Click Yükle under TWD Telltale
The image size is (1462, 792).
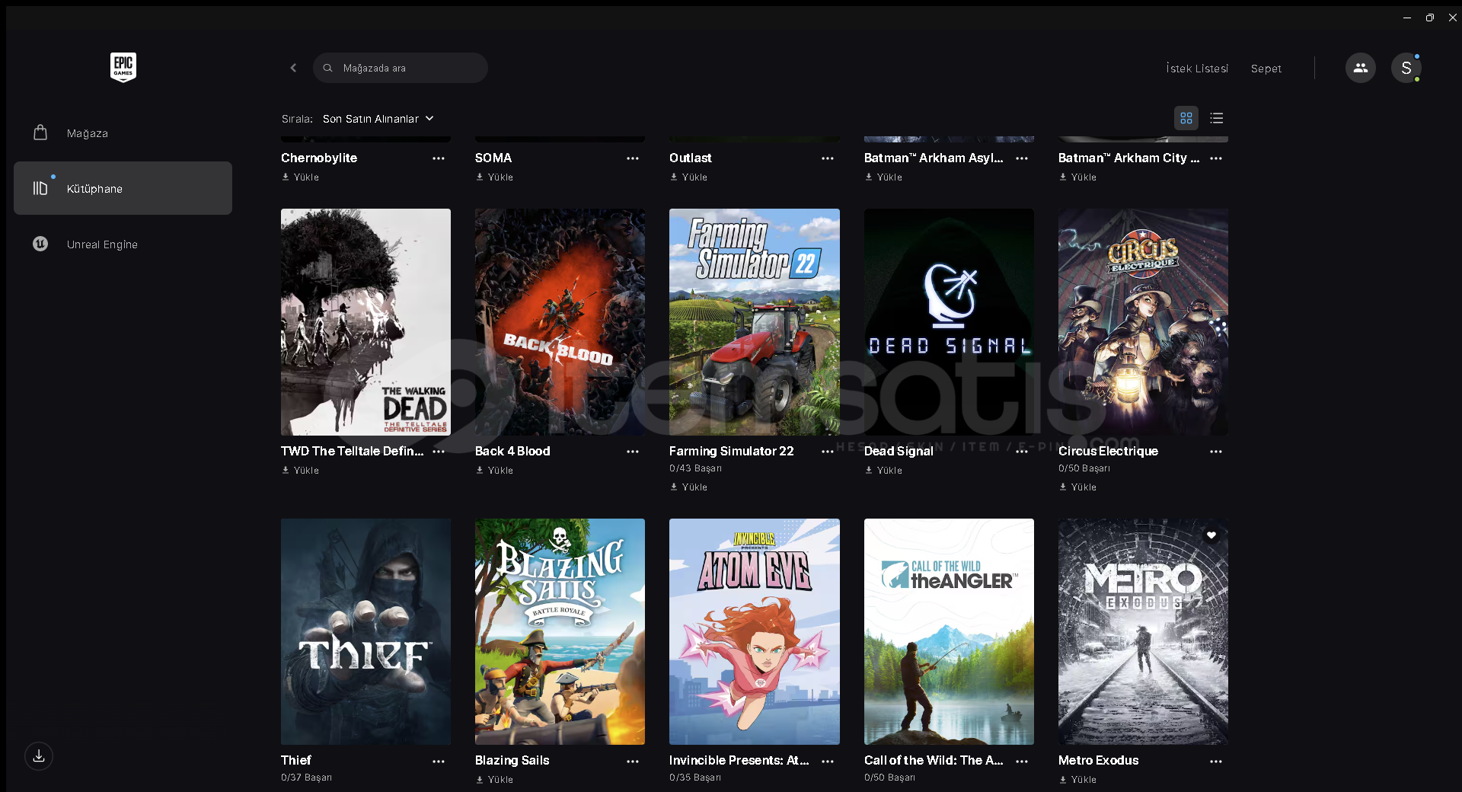coord(301,471)
